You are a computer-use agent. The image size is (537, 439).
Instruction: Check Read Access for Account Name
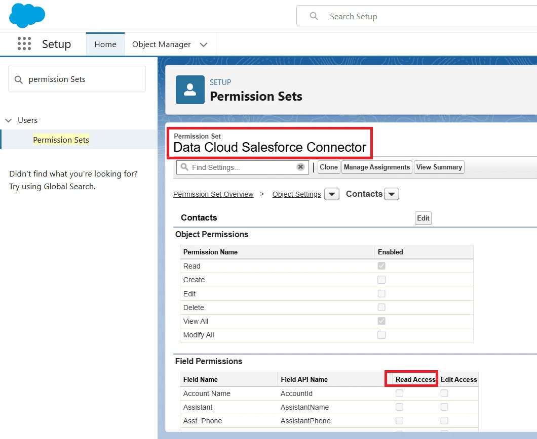[x=399, y=393]
